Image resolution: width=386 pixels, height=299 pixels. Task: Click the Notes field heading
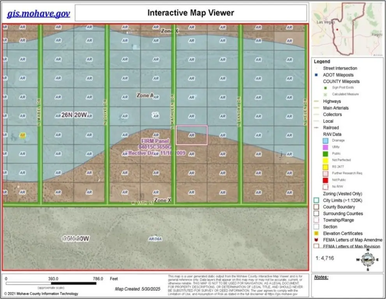click(x=321, y=277)
